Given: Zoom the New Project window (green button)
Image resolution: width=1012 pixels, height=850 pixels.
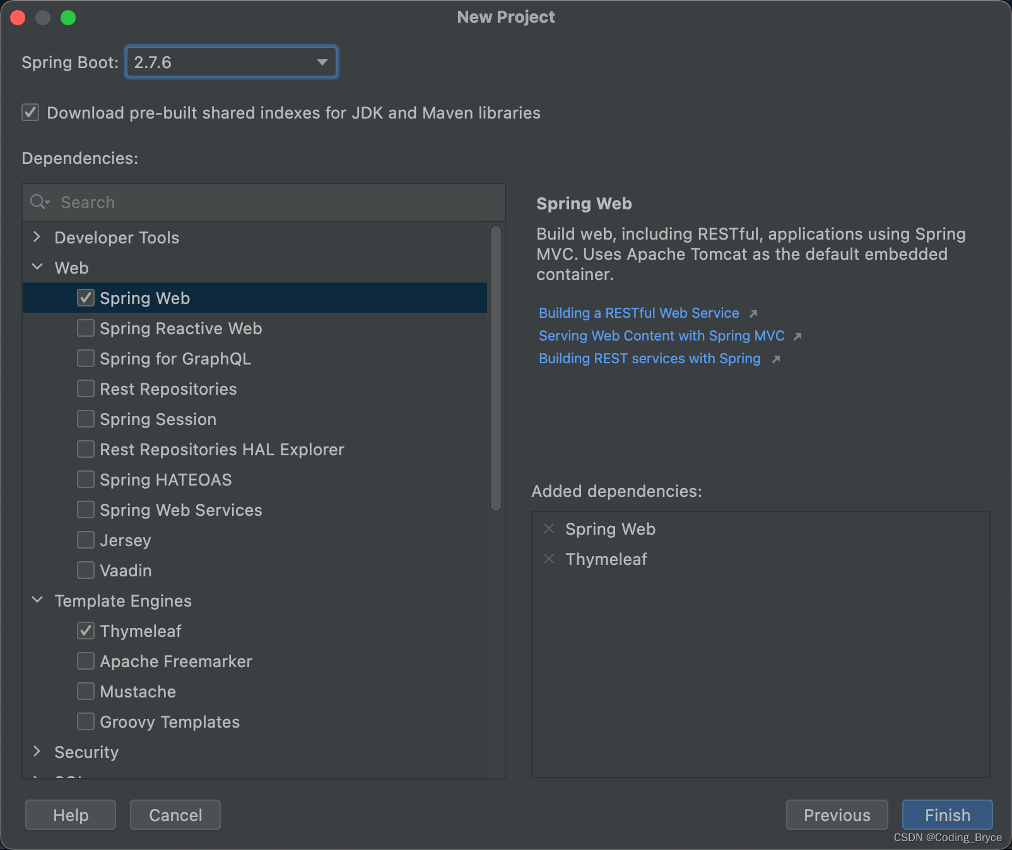Looking at the screenshot, I should (68, 18).
